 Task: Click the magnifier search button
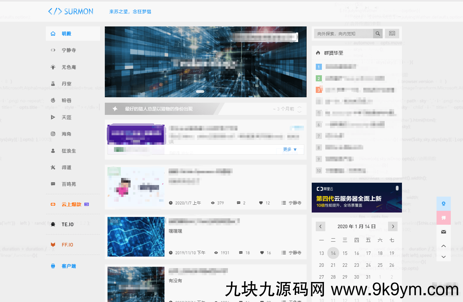tap(378, 34)
